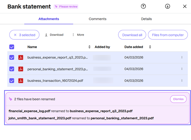This screenshot has height=140, width=191.
Task: Click the financial_expense_log.pdf renamed line
Action: (70, 111)
